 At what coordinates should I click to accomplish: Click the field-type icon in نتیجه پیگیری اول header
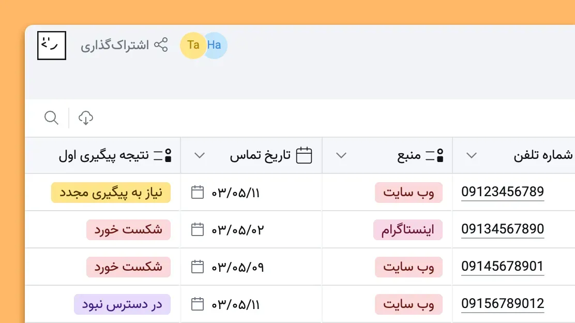(167, 155)
